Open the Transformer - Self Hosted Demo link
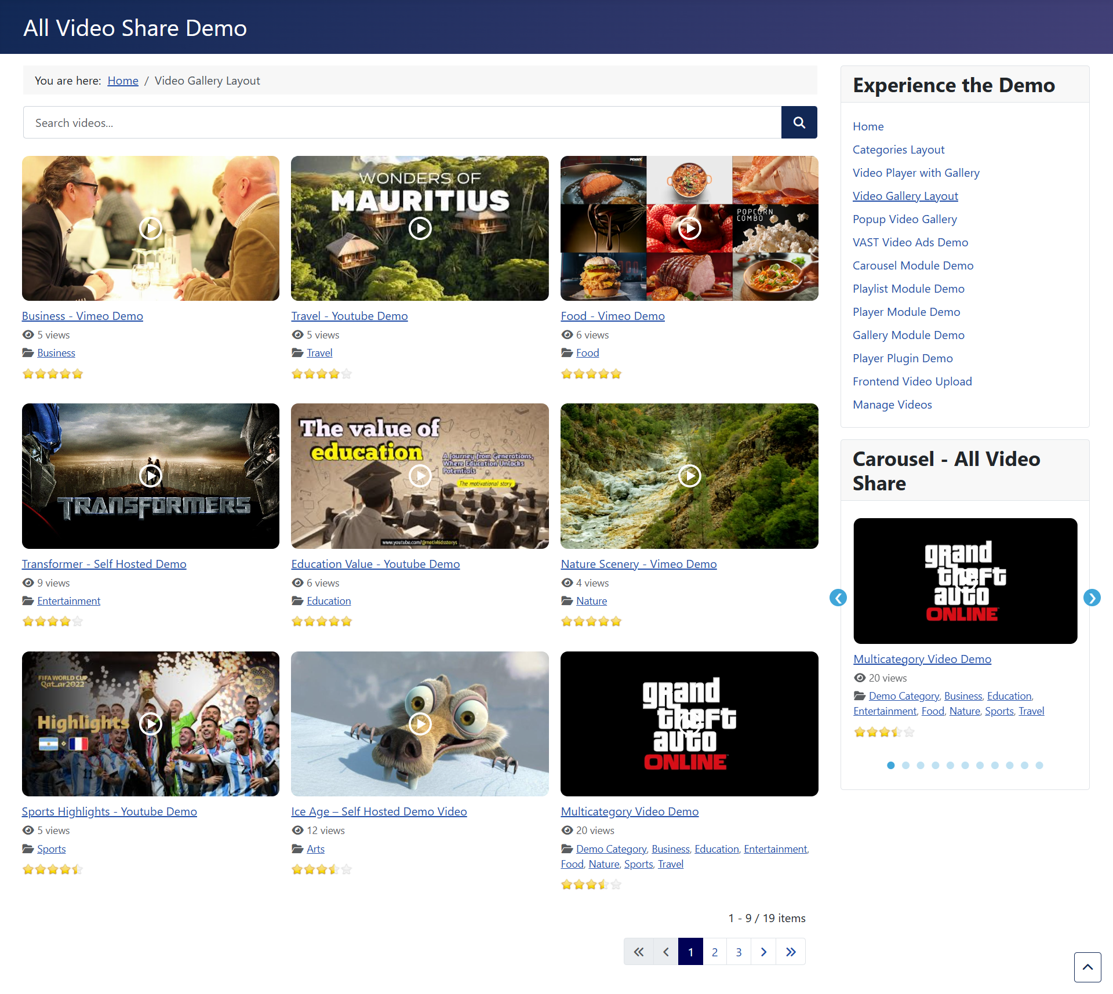The width and height of the screenshot is (1113, 994). (x=104, y=564)
